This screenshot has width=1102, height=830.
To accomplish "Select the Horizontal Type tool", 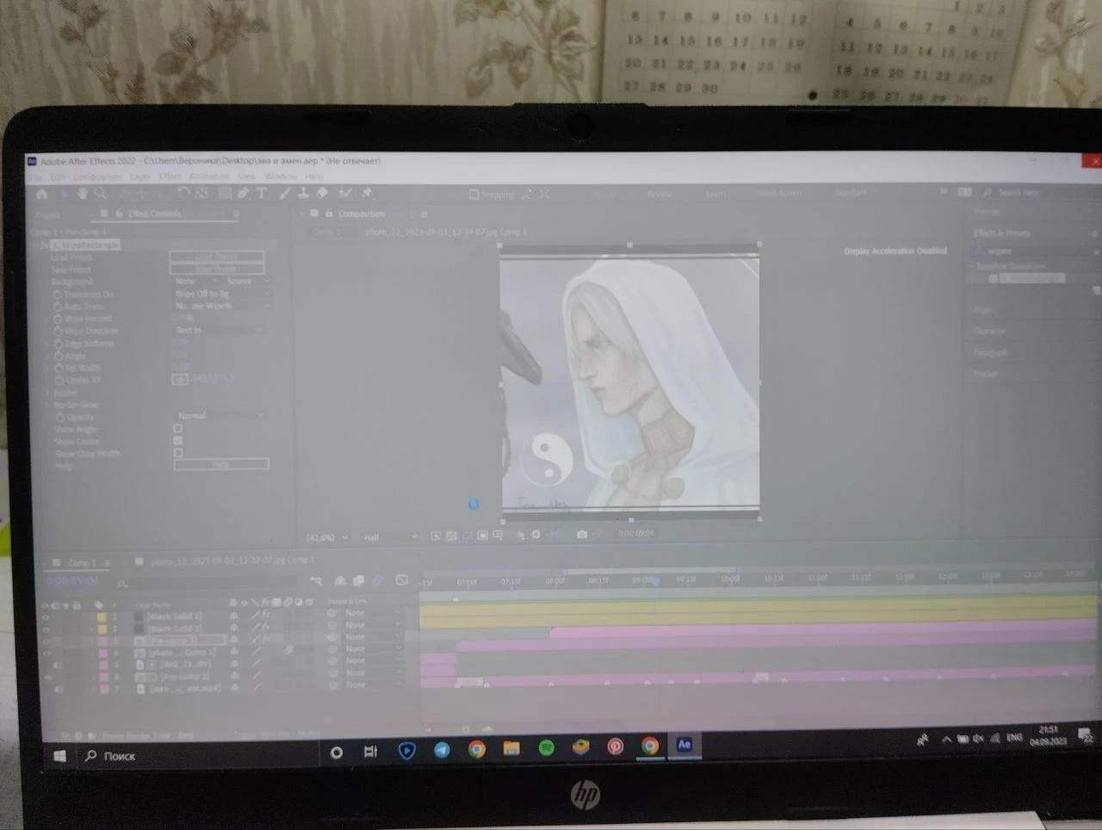I will 262,194.
